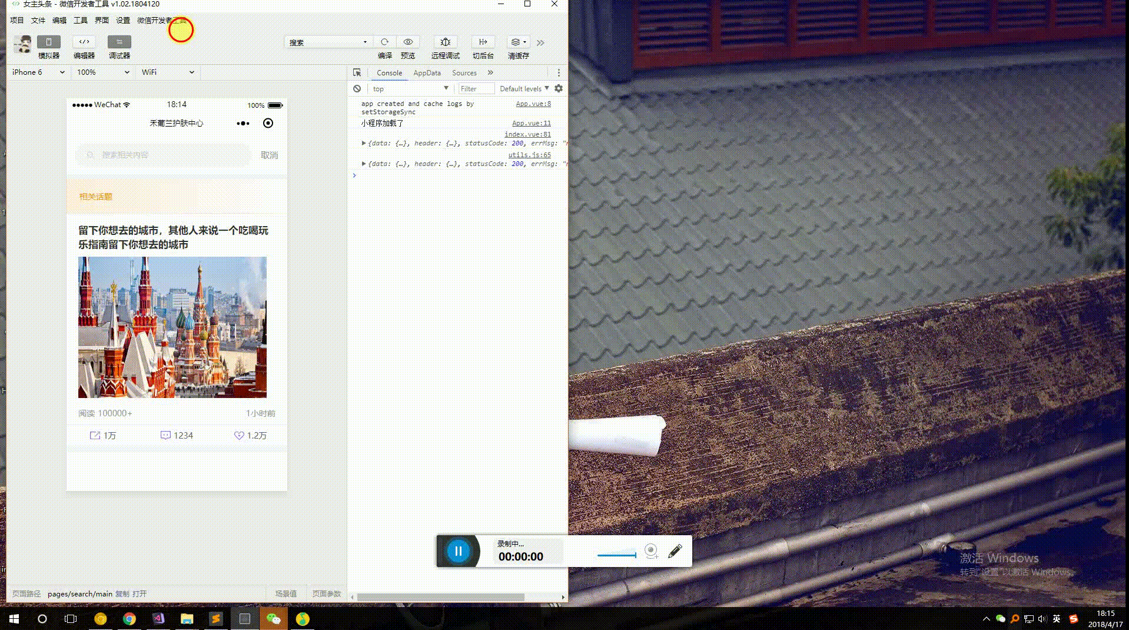Open devtools three-dot options menu
The image size is (1129, 630).
(559, 72)
